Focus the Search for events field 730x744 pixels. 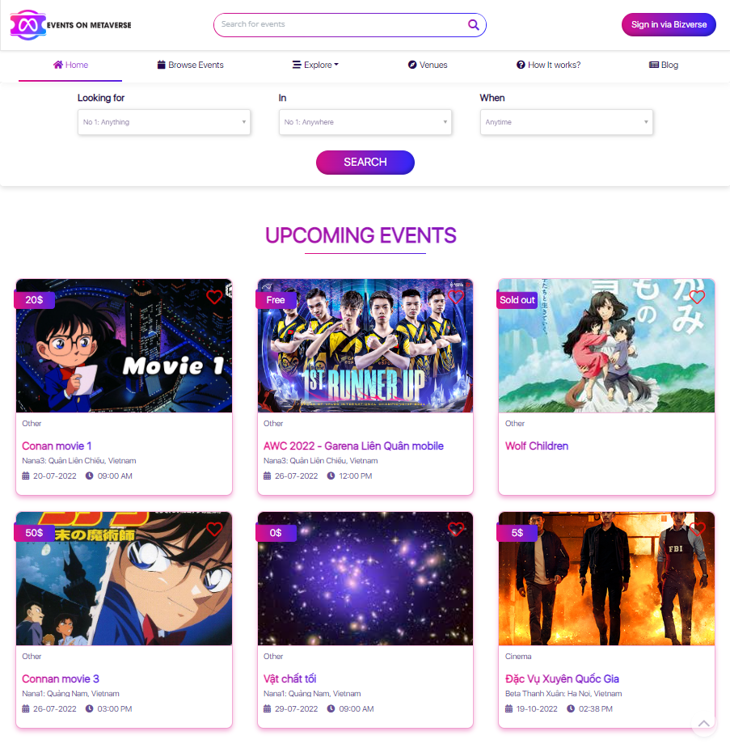click(350, 25)
